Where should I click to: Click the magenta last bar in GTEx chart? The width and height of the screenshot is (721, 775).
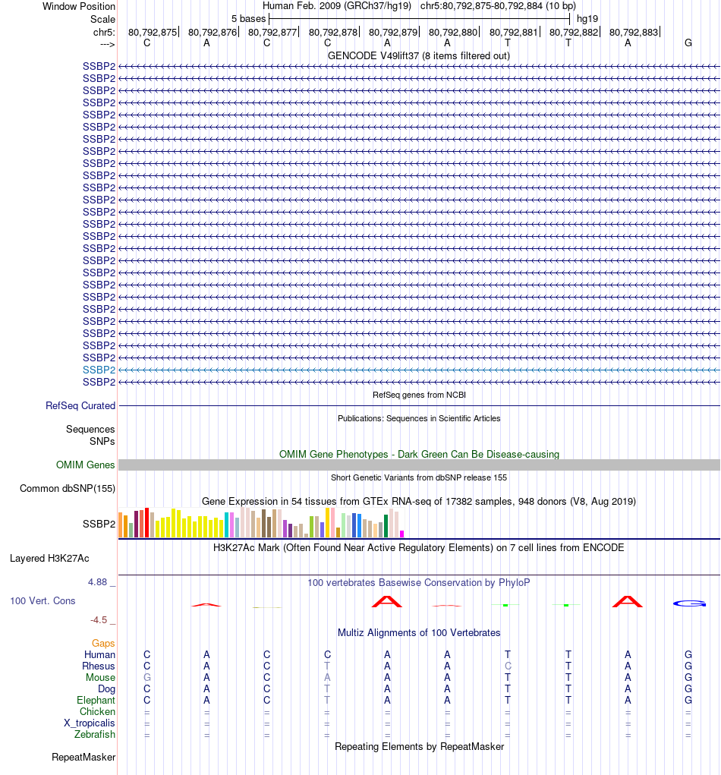[401, 534]
